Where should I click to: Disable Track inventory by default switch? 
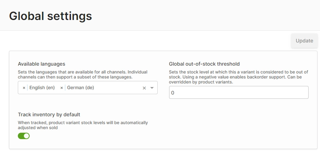tap(24, 136)
